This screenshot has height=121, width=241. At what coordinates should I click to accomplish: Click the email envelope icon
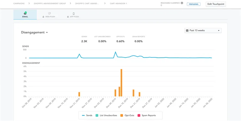point(25,13)
